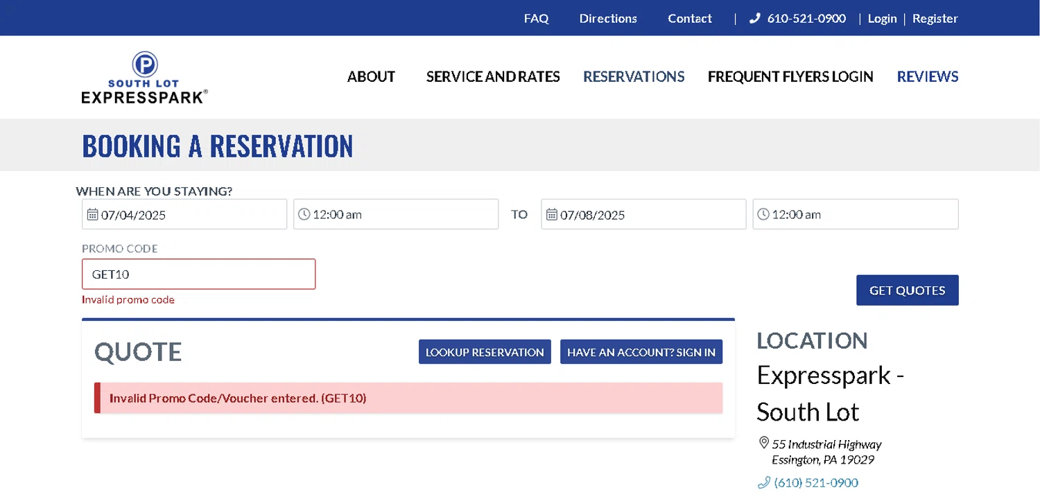Screen dimensions: 1040x492
Task: Click the clock icon in end time field
Action: pyautogui.click(x=763, y=214)
